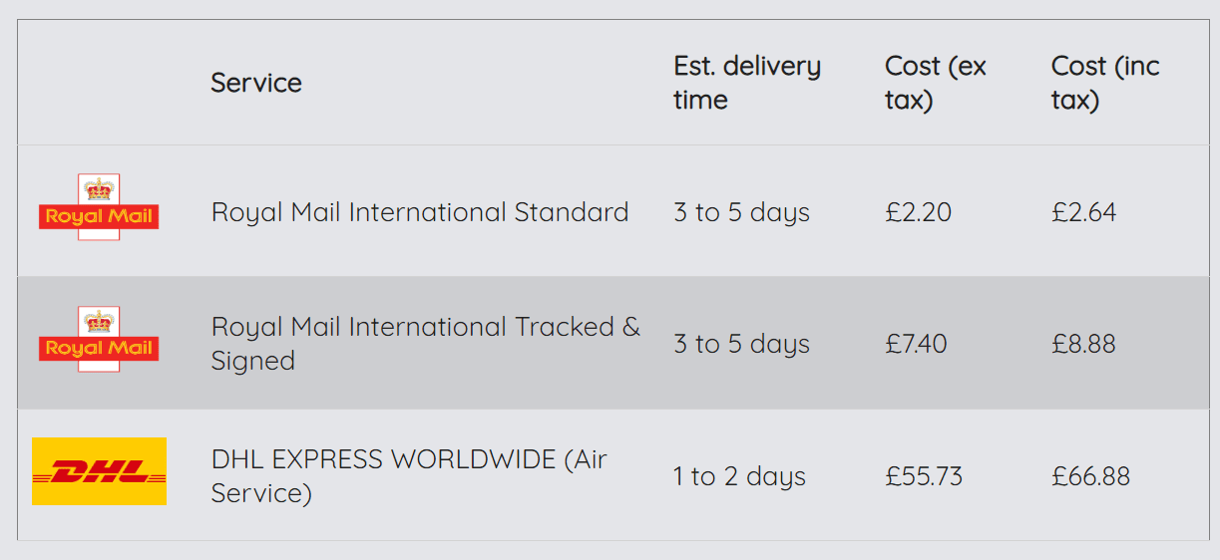
Task: Click the Royal Mail logo for International Standard
Action: point(99,207)
